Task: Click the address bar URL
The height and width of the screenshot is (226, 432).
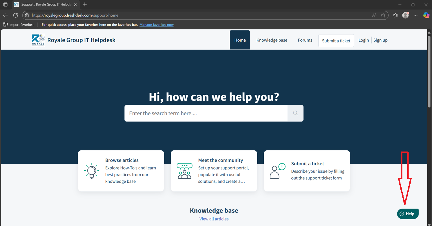Action: (x=75, y=15)
